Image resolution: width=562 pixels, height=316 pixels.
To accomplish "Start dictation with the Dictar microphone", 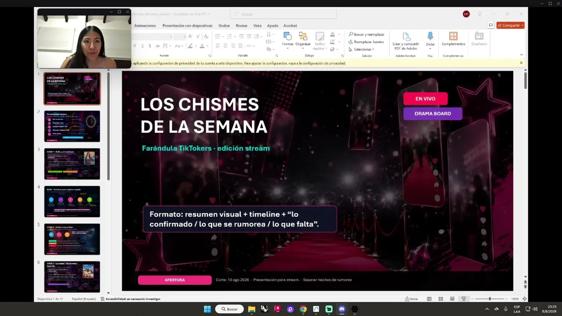I will pos(430,39).
